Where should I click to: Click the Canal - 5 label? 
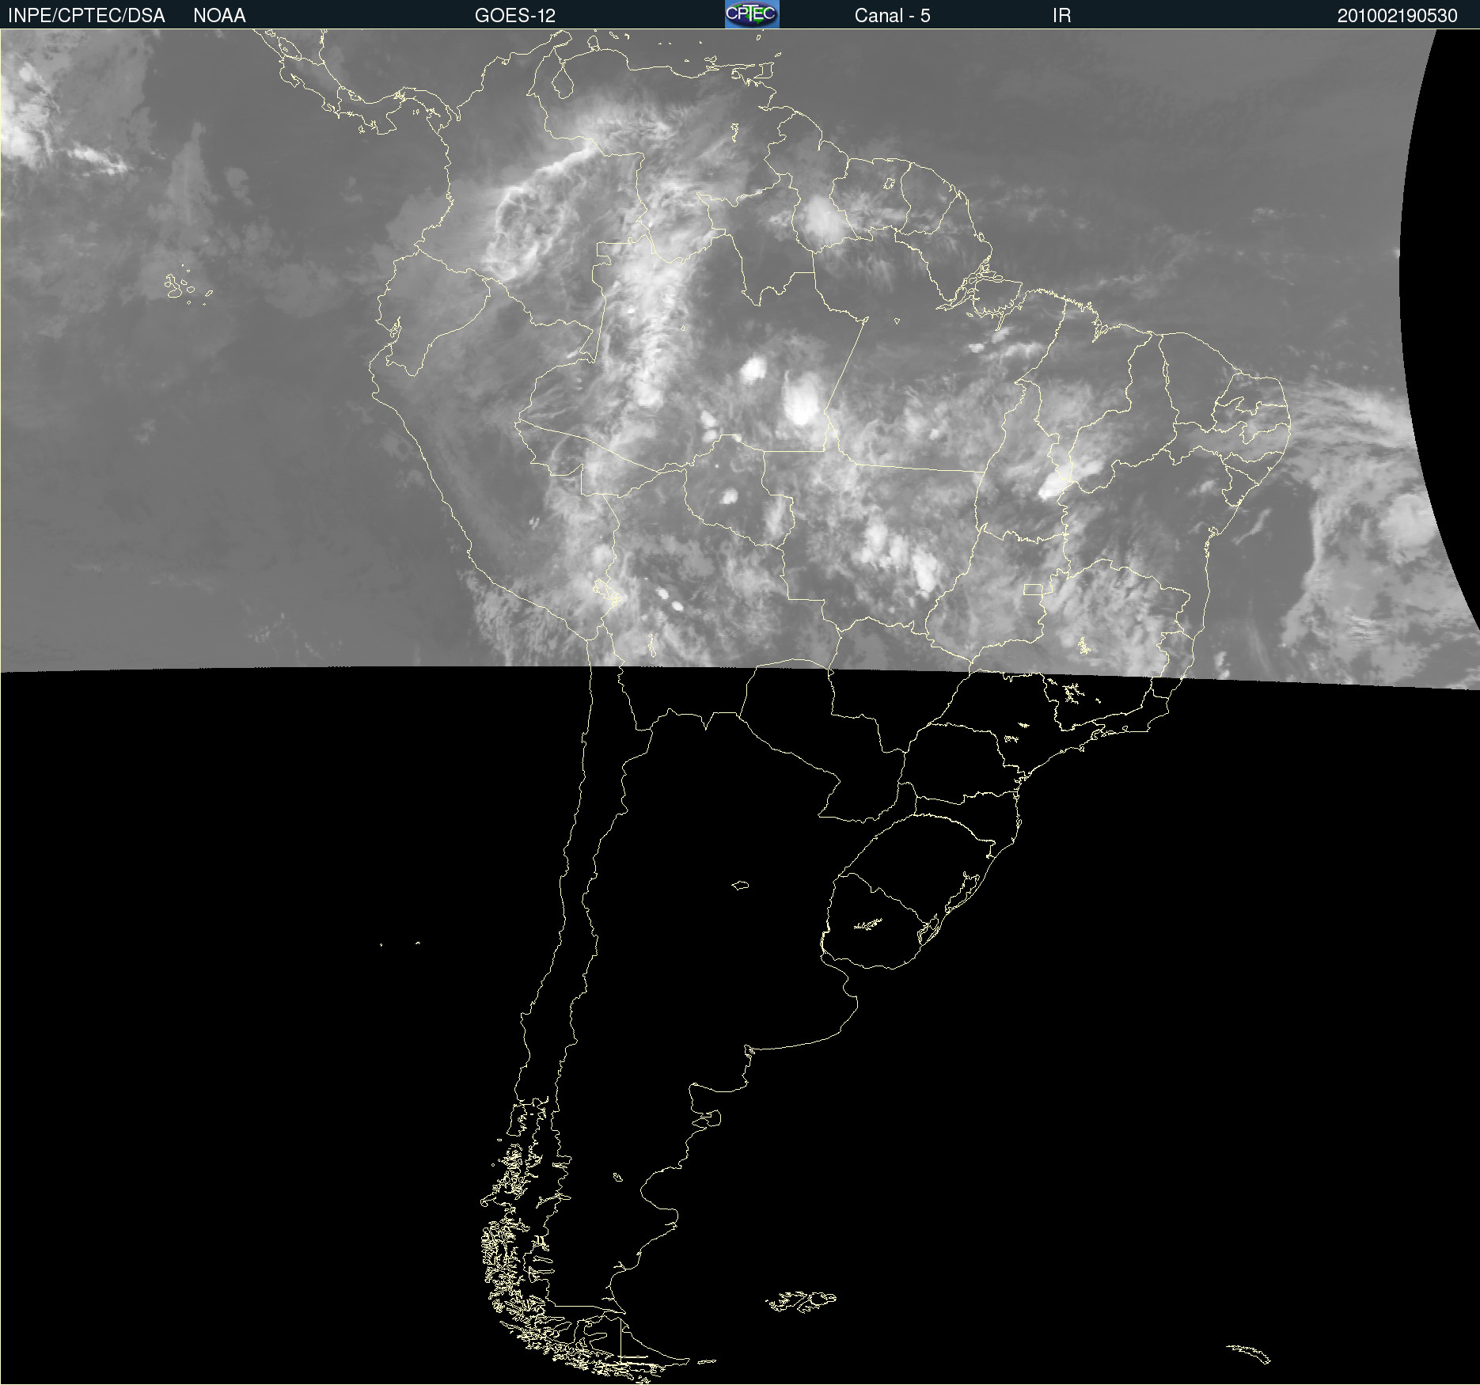tap(892, 16)
